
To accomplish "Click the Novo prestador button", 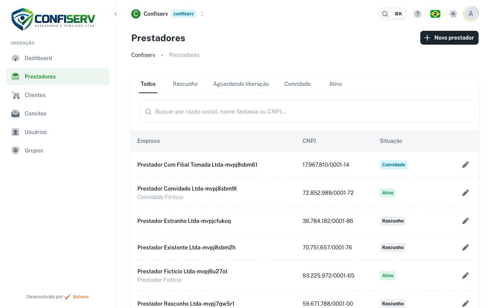I will [449, 38].
